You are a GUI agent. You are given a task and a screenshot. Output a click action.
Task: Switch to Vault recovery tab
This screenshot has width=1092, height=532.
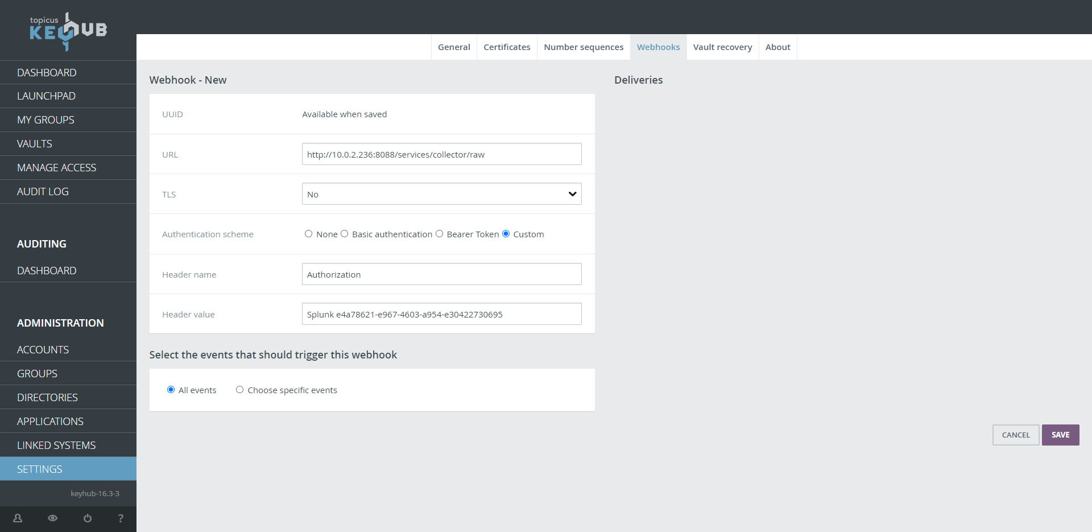[x=722, y=47]
